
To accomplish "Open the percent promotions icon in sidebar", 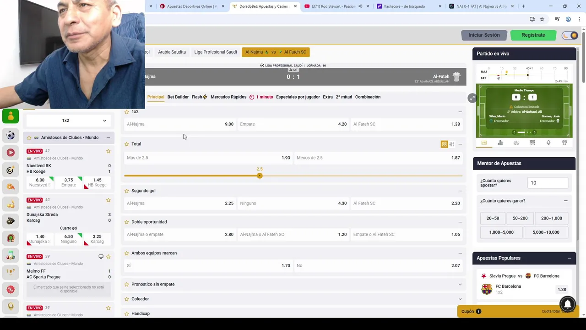I will coord(11,289).
